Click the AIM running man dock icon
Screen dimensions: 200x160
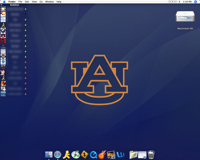pyautogui.click(x=66, y=154)
